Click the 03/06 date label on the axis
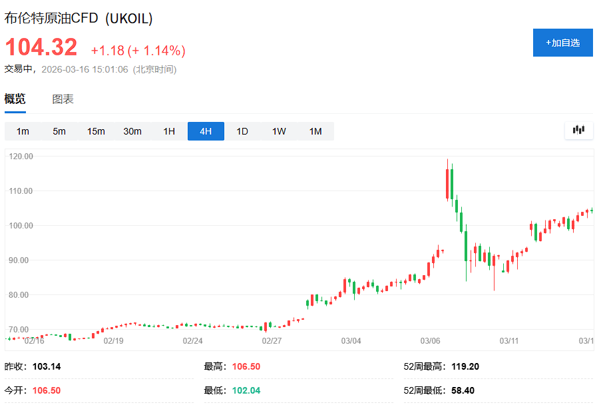The image size is (605, 405). tap(432, 340)
